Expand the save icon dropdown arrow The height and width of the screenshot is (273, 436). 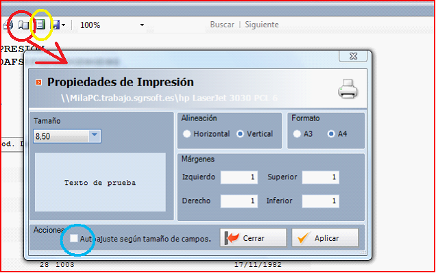pos(63,25)
